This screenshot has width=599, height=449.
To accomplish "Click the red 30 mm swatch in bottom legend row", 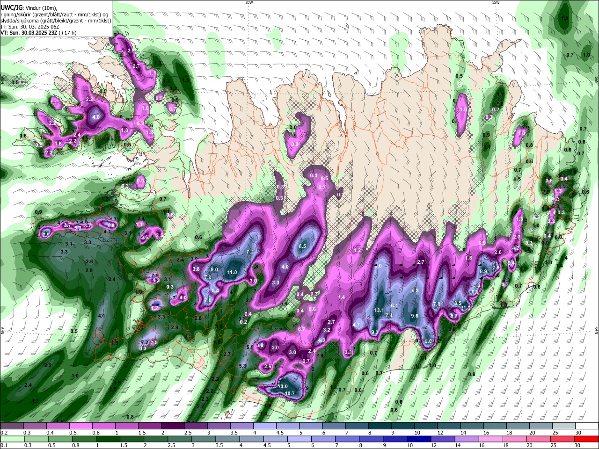I will [x=586, y=439].
